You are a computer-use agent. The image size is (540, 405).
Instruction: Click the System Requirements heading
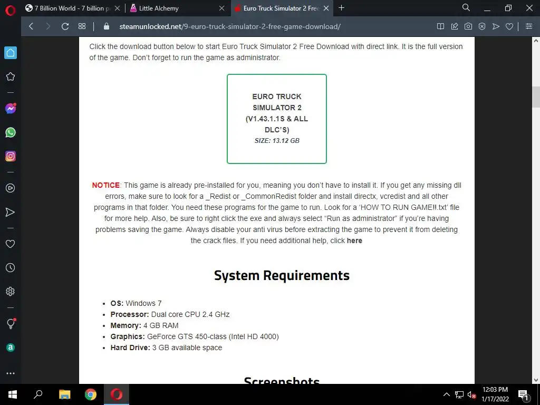(x=282, y=275)
